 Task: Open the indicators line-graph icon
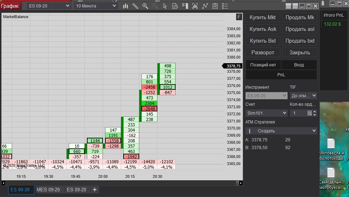[205, 6]
